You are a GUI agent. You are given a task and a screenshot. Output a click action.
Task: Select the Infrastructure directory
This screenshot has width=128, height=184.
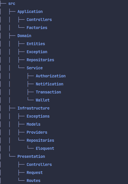[34, 108]
